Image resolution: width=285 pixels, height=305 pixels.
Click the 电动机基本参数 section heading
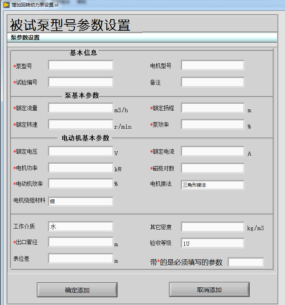click(x=85, y=138)
